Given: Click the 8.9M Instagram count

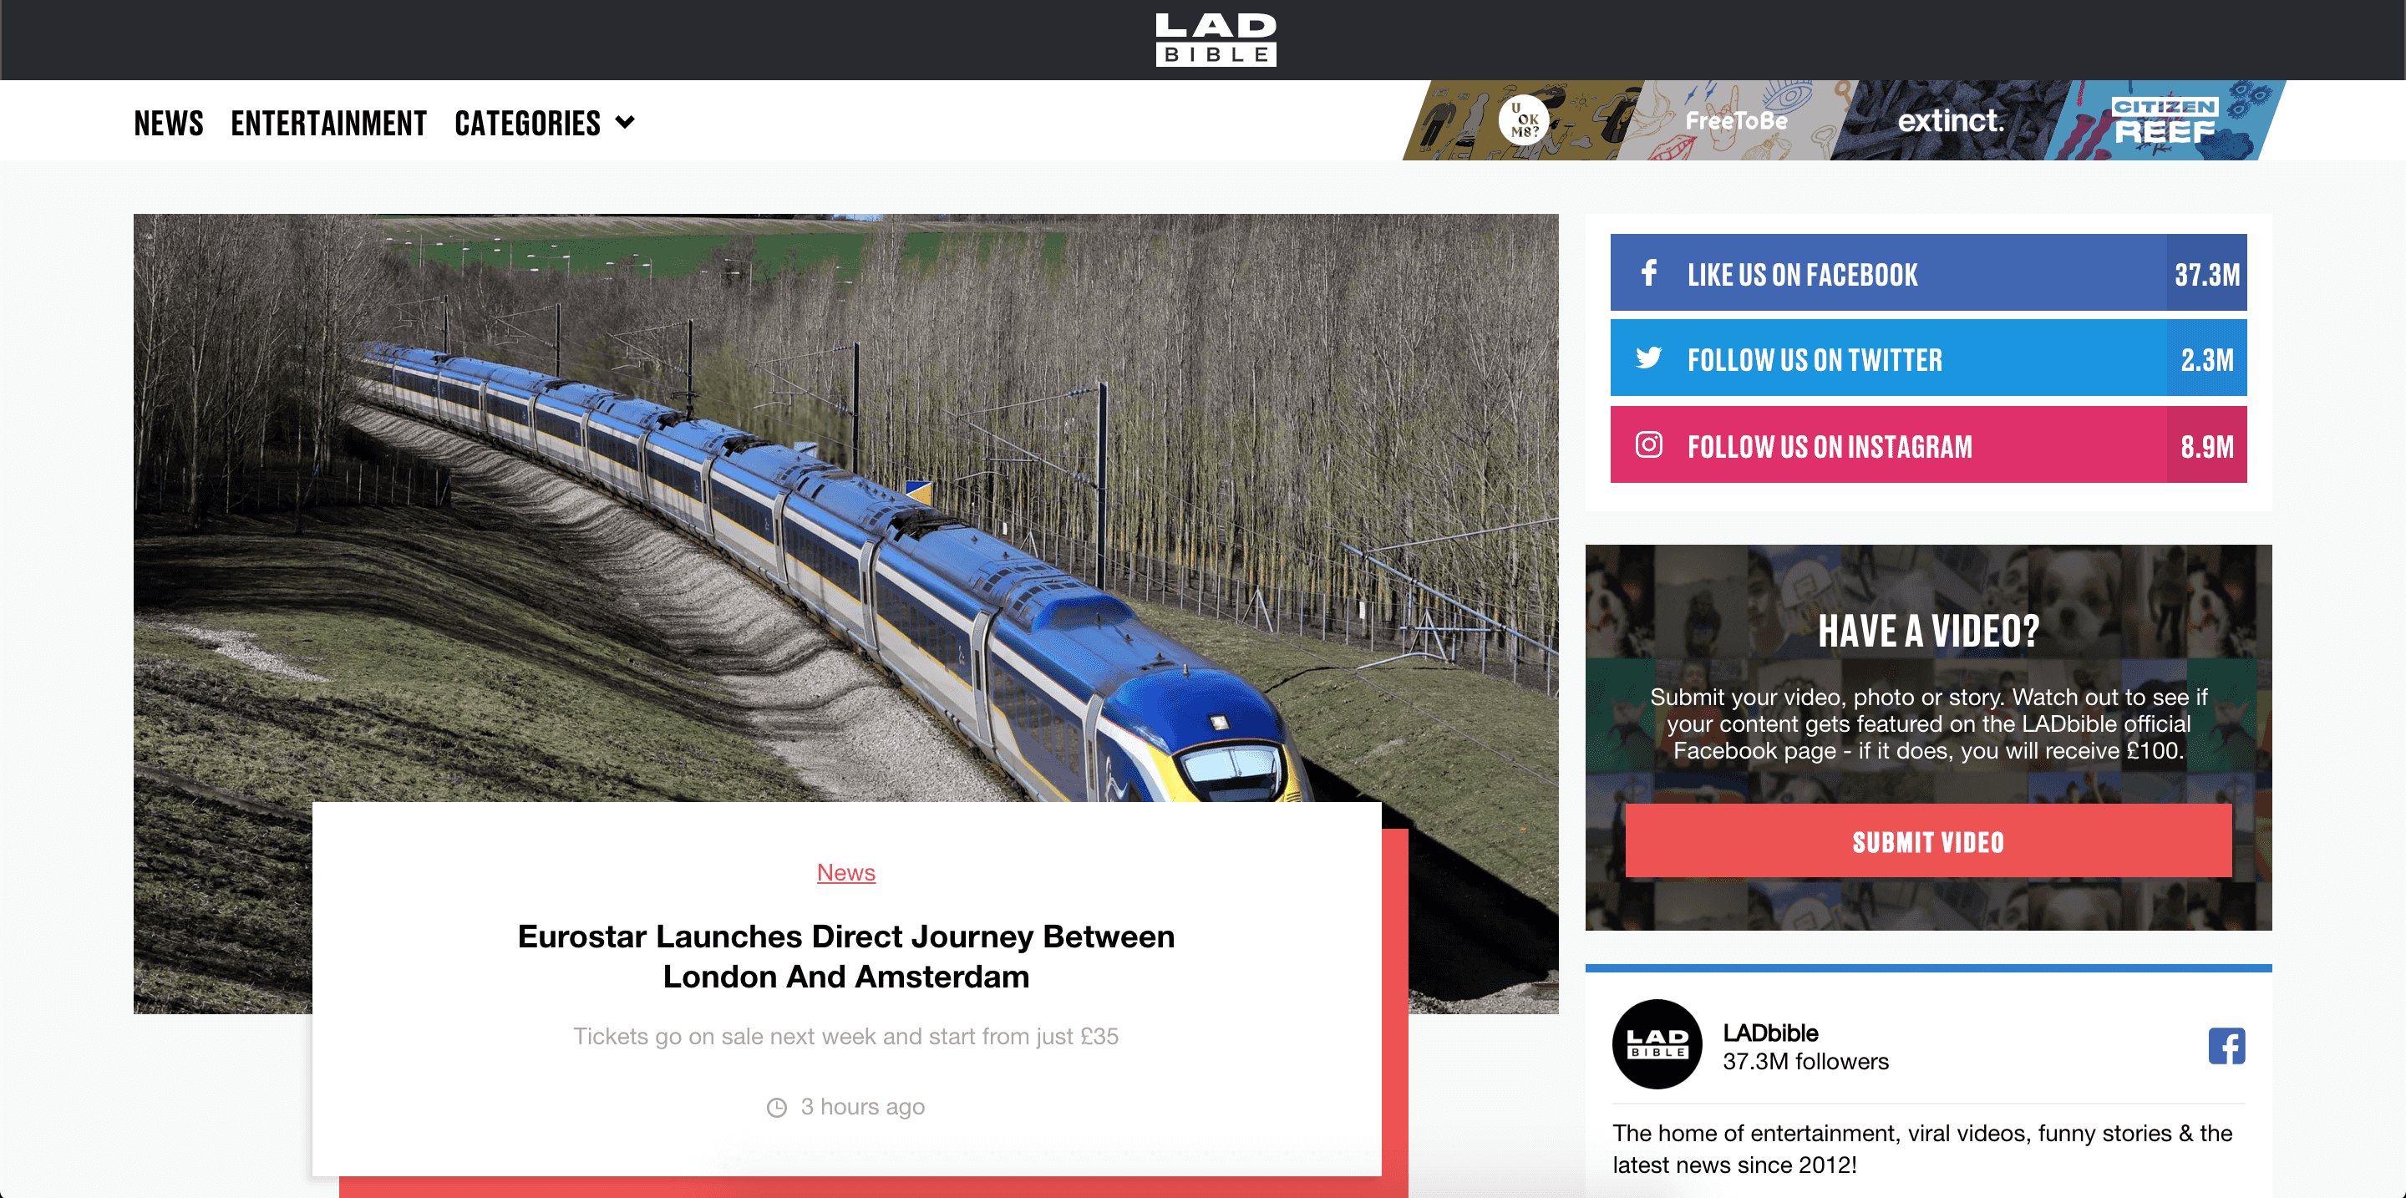Looking at the screenshot, I should click(x=2206, y=444).
